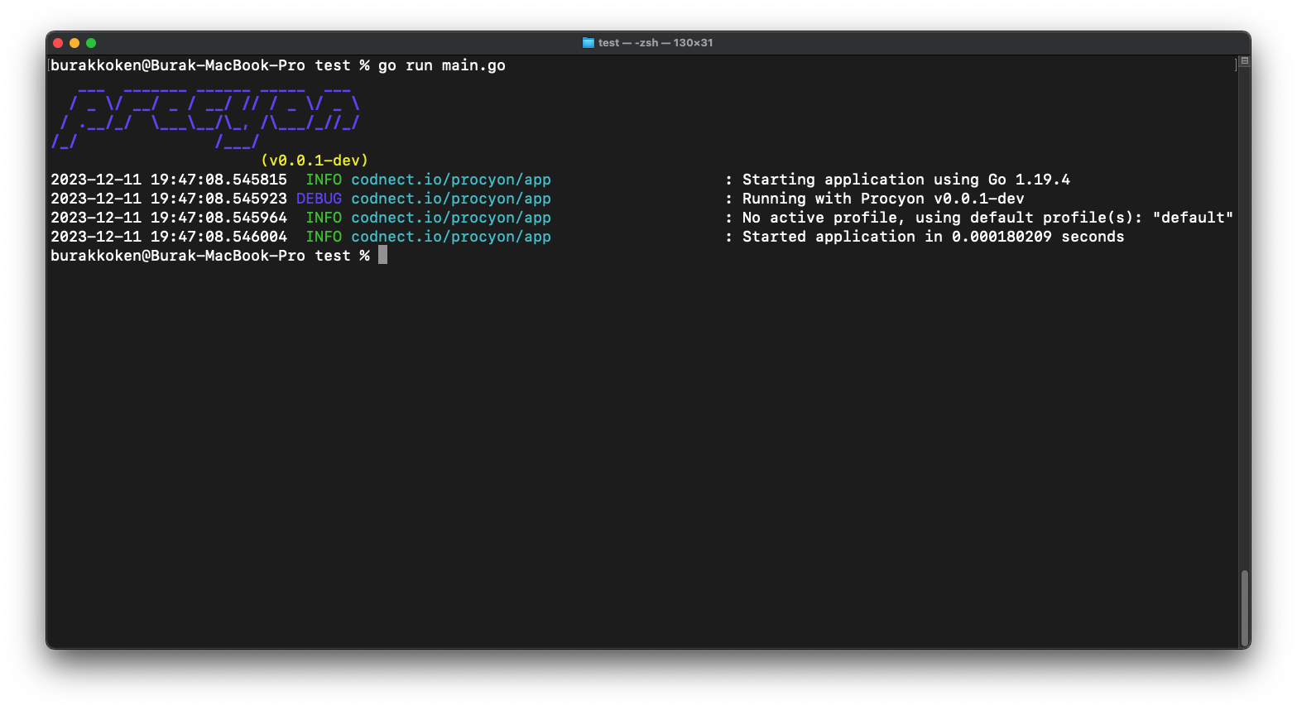Image resolution: width=1297 pixels, height=710 pixels.
Task: Click timestamp '19:47:08.545923'
Action: pyautogui.click(x=219, y=199)
